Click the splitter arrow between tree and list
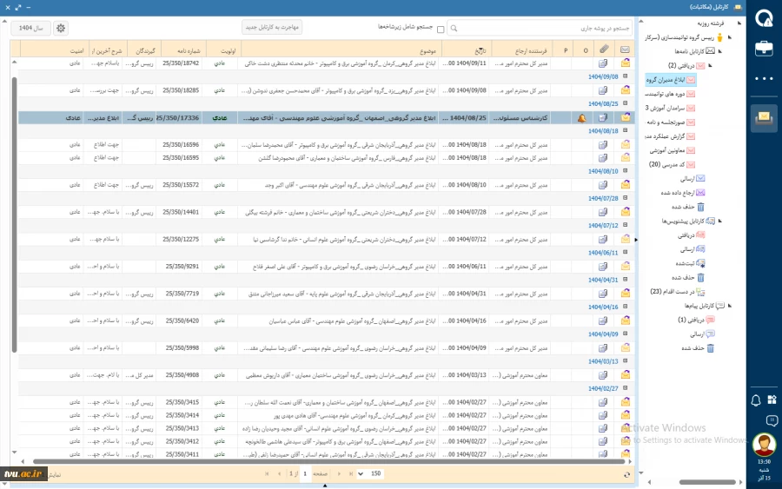The height and width of the screenshot is (489, 782). coord(636,240)
